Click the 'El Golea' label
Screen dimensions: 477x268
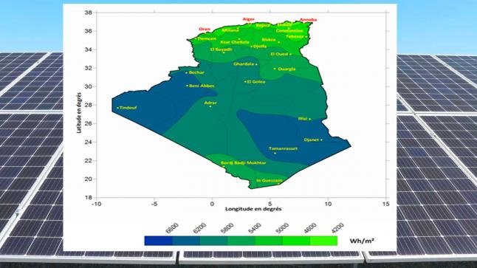click(256, 81)
